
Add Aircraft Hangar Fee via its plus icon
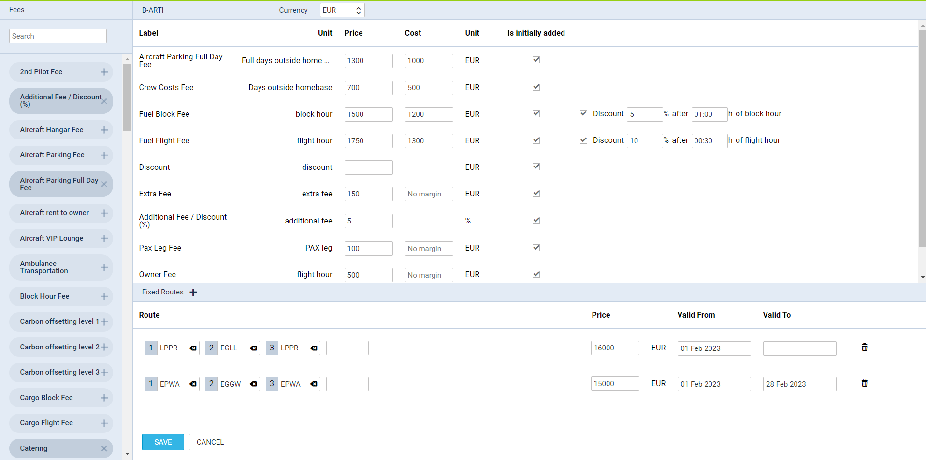click(104, 130)
